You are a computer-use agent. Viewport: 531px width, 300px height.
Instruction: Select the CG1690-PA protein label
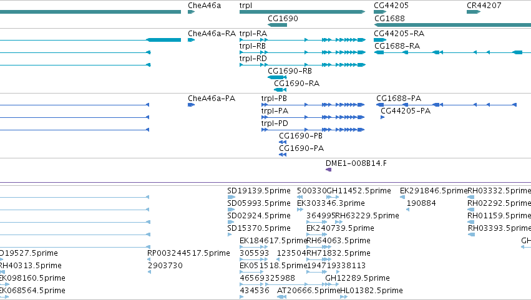[301, 148]
